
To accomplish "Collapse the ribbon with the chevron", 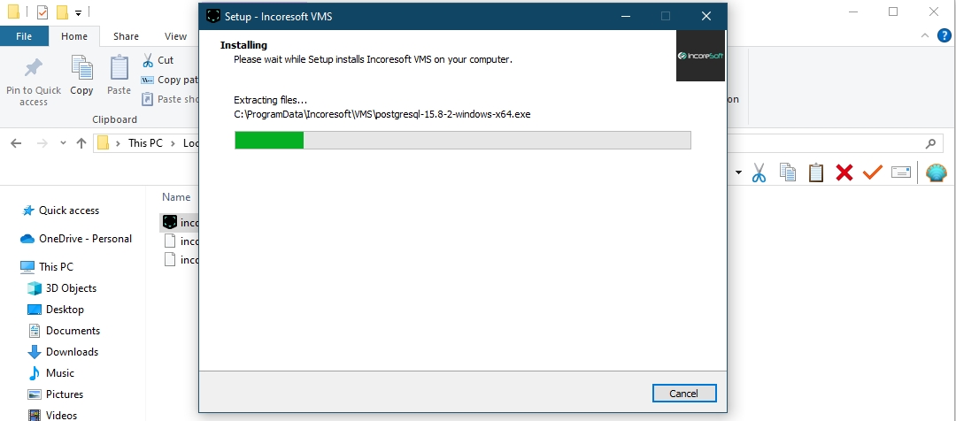I will (925, 35).
